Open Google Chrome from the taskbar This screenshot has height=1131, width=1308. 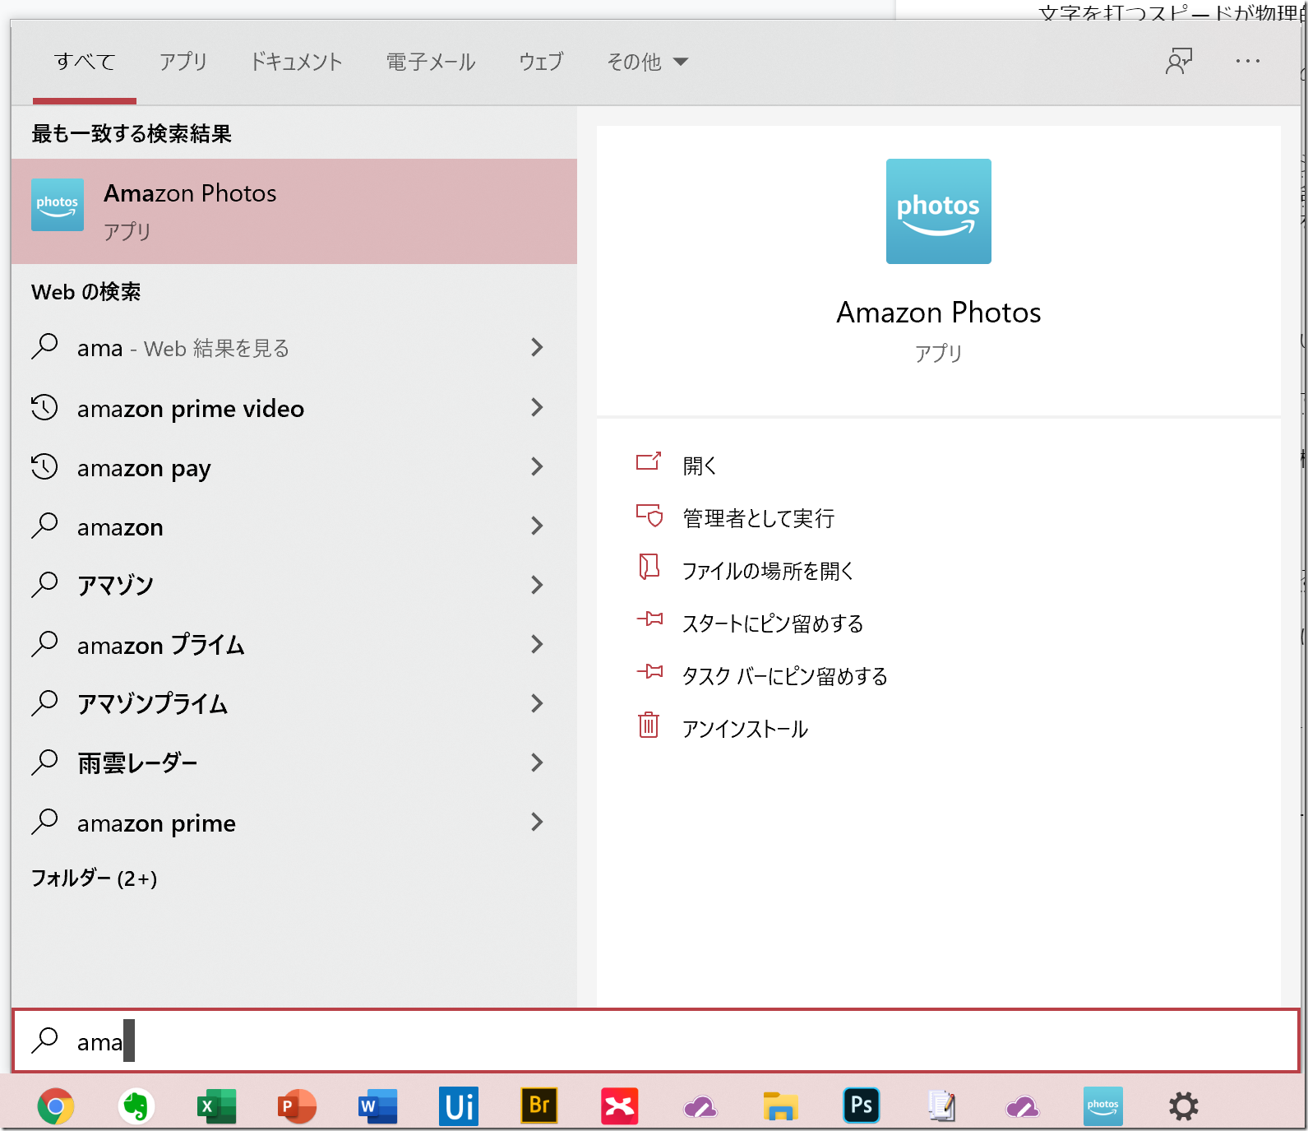pos(56,1106)
